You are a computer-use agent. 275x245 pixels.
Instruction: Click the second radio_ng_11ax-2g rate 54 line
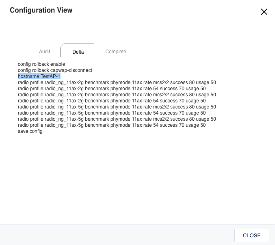pyautogui.click(x=112, y=101)
